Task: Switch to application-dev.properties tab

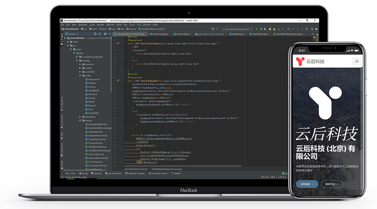Action: (x=211, y=34)
